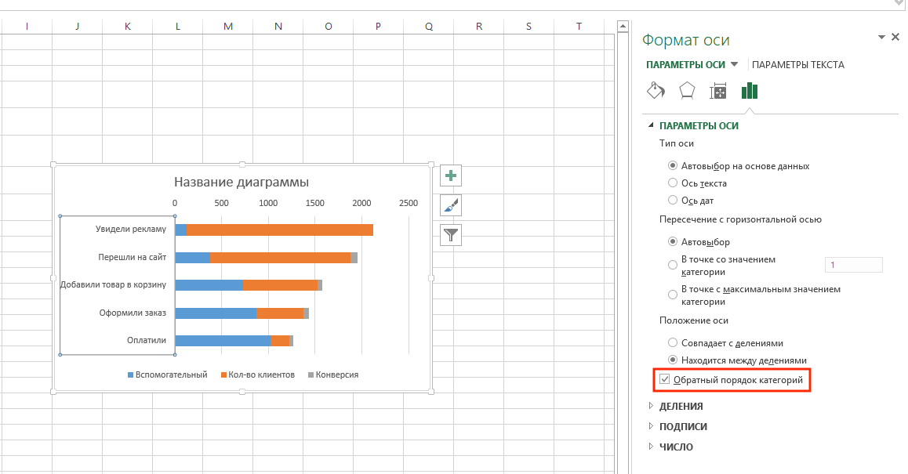The height and width of the screenshot is (474, 908).
Task: Select Автовыбор на основе данных radio
Action: (672, 165)
